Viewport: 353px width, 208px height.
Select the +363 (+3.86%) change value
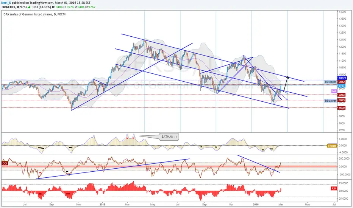[x=41, y=7]
